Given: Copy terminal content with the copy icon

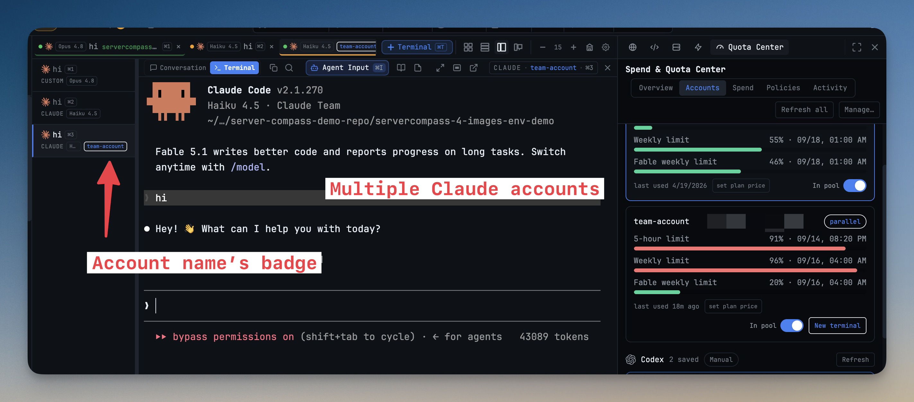Looking at the screenshot, I should (273, 68).
